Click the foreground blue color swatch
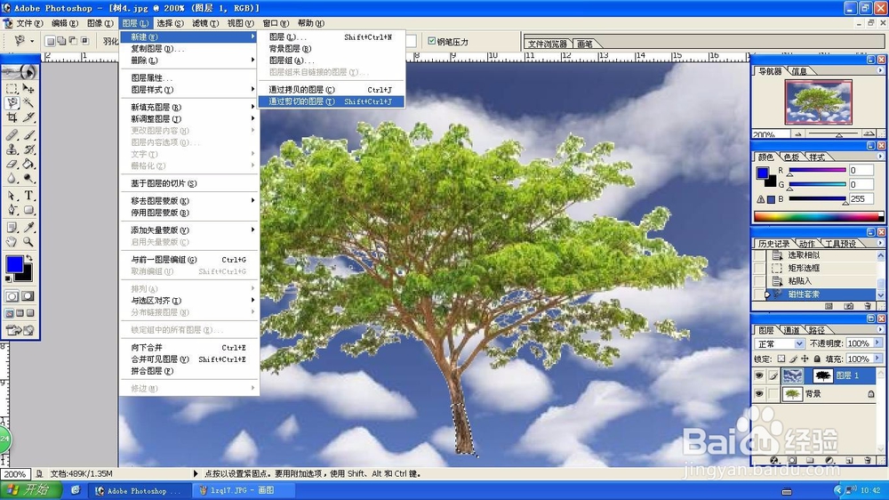Viewport: 889px width, 500px height. 14,264
